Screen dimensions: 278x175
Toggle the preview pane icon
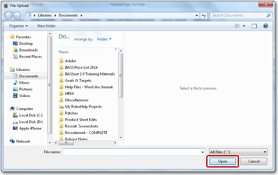pos(254,26)
